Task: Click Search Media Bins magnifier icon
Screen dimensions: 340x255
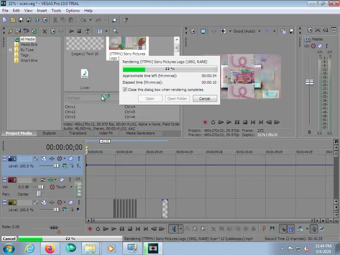Action: (x=115, y=31)
